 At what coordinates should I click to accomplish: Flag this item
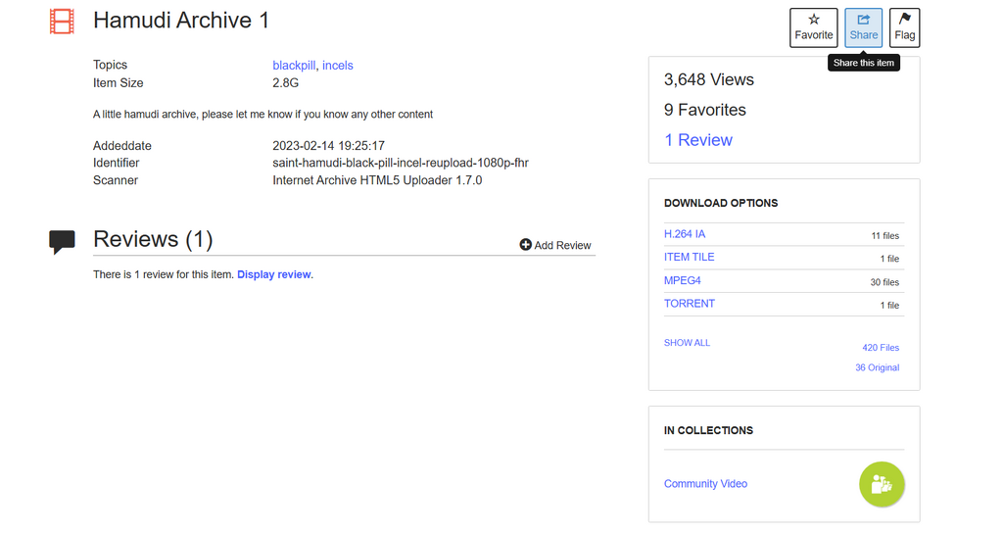coord(904,27)
